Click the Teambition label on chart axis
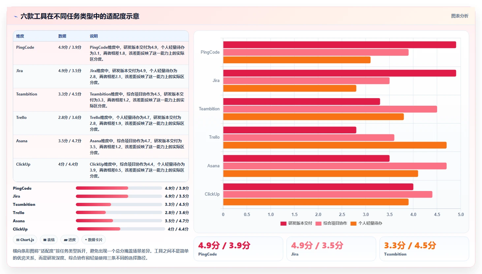Viewport: 482px width, 274px height. tap(209, 109)
